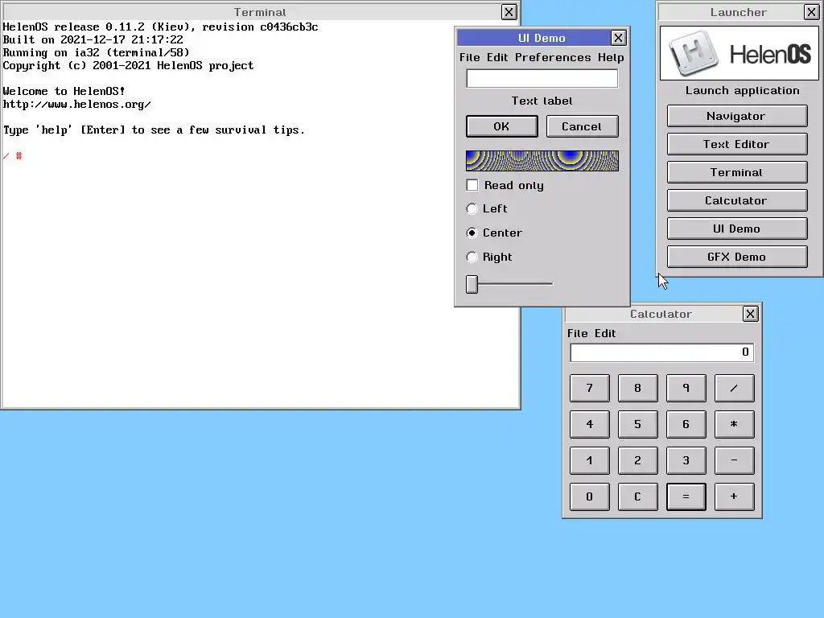
Task: Launch the Text Editor application
Action: 737,144
